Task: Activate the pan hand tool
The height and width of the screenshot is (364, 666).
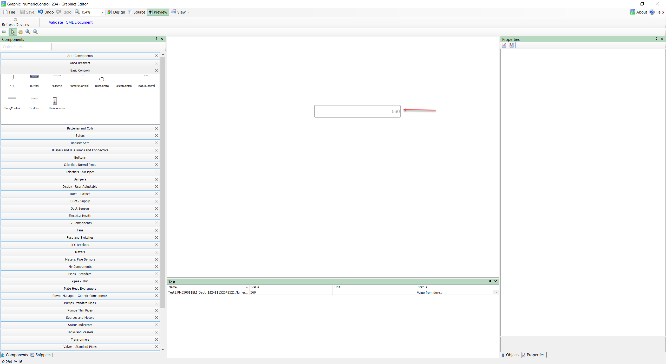Action: point(21,32)
